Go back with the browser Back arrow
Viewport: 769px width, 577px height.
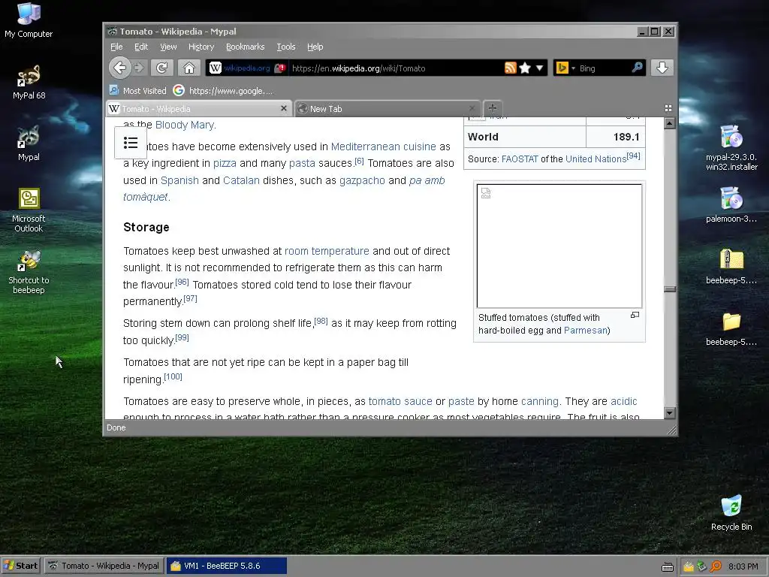[119, 68]
